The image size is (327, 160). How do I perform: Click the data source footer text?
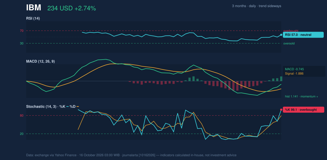131,155
